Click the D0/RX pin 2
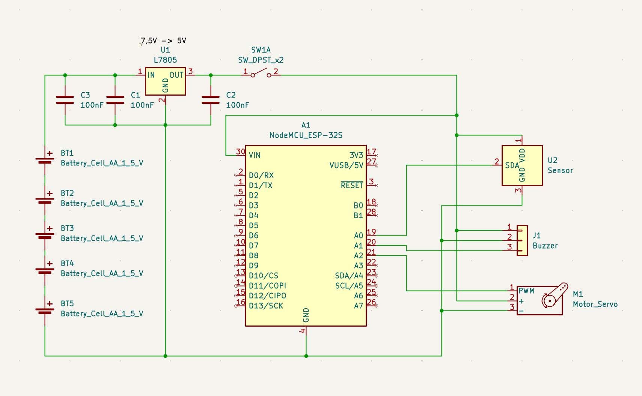Image resolution: width=642 pixels, height=396 pixels. click(240, 175)
